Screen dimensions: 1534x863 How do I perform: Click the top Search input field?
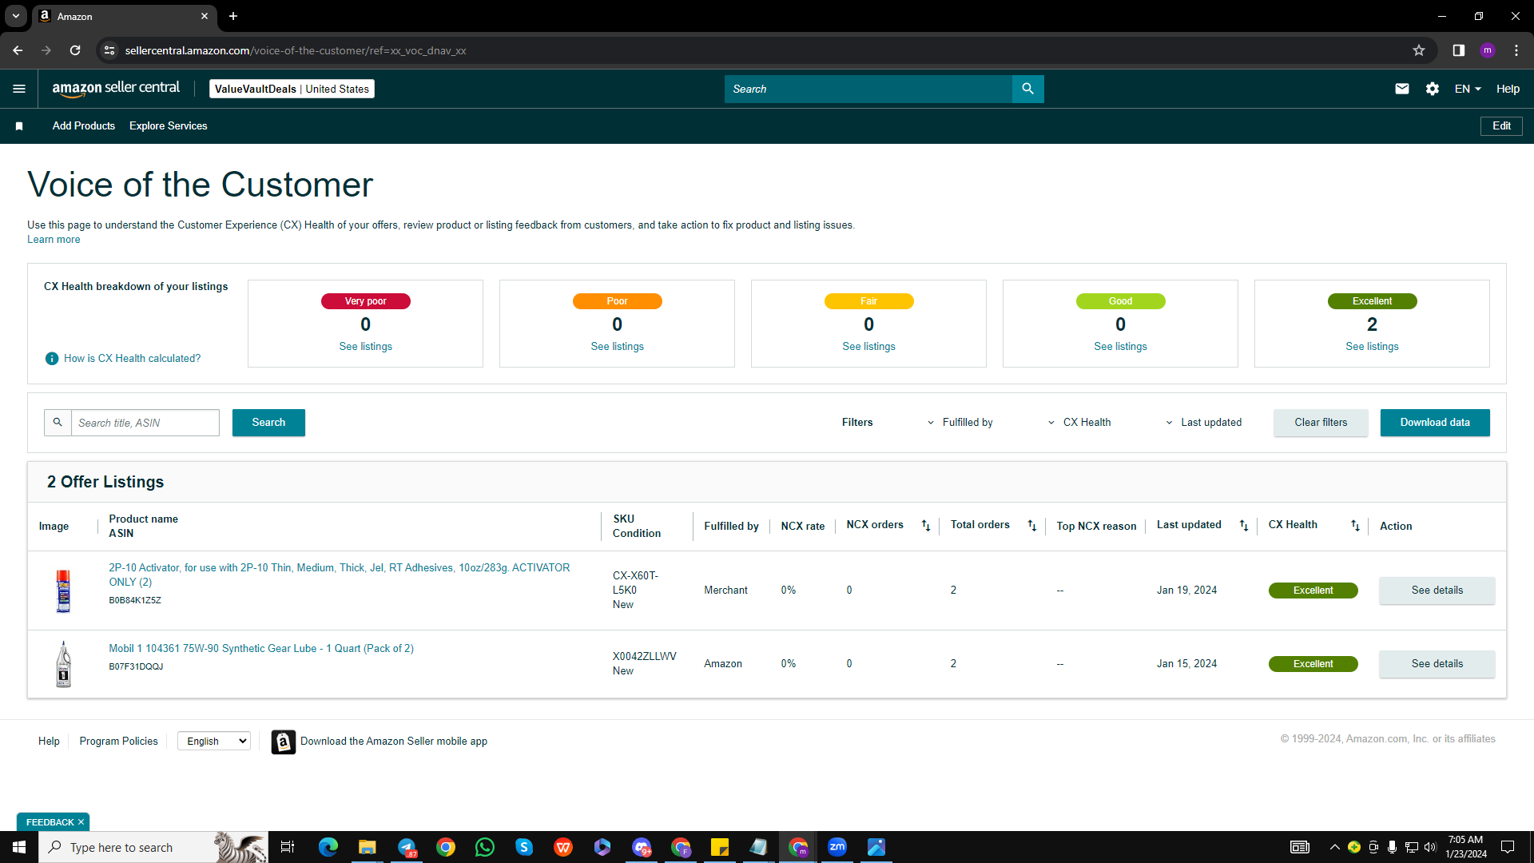(x=868, y=89)
